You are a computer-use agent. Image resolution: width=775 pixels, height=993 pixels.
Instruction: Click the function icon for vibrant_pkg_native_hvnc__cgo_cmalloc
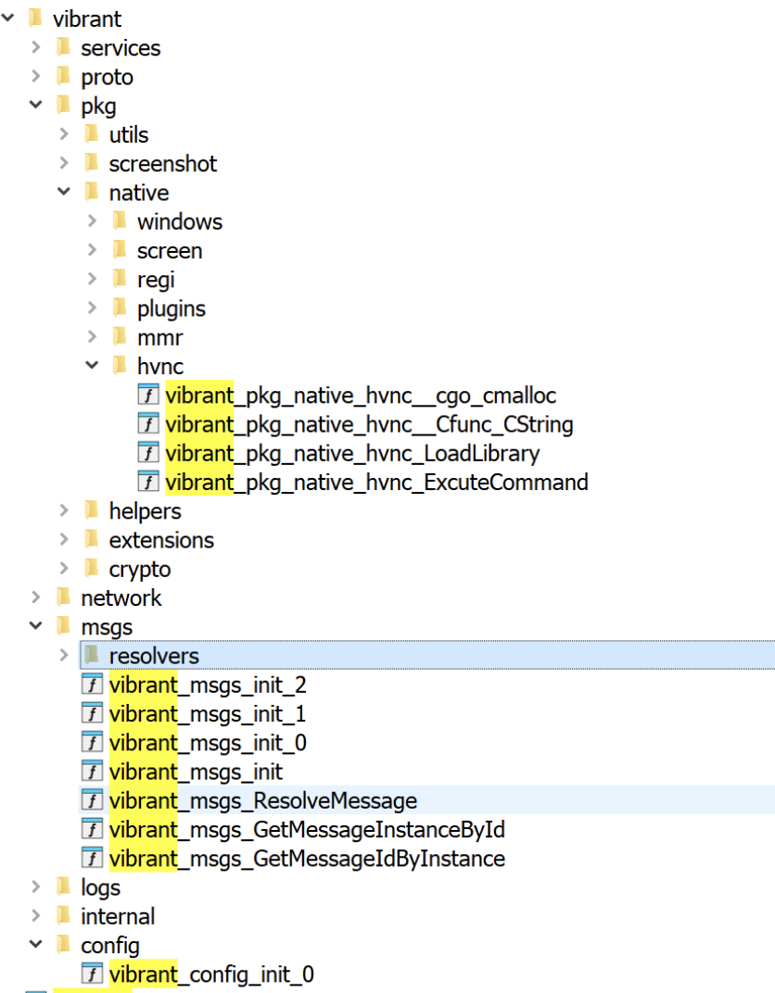coord(146,394)
